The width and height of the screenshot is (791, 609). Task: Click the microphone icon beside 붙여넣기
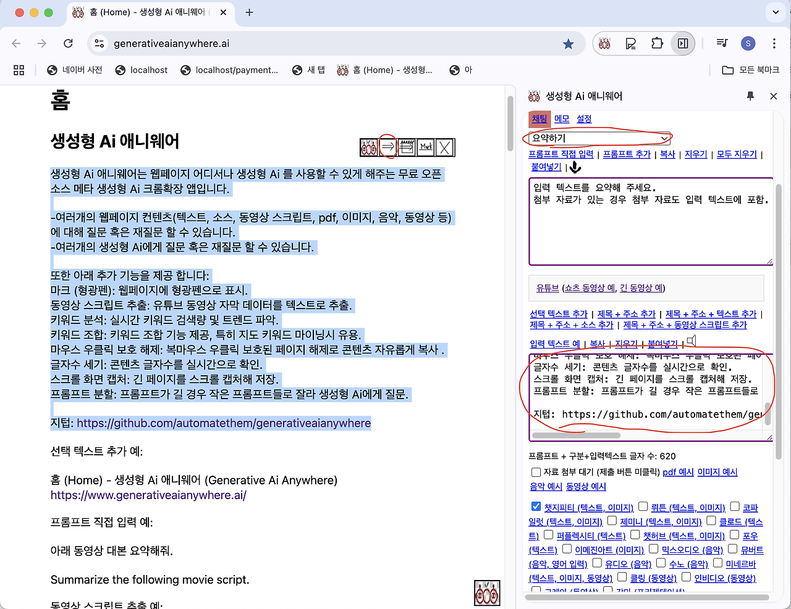tap(575, 167)
